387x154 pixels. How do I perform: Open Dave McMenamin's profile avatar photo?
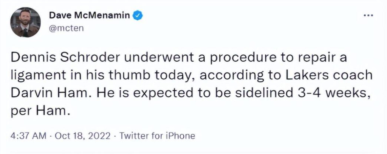tap(25, 22)
